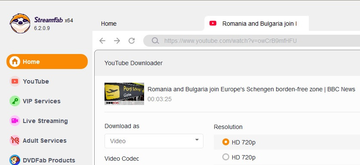The image size is (360, 165).
Task: Click the Resolution label
Action: pyautogui.click(x=228, y=127)
